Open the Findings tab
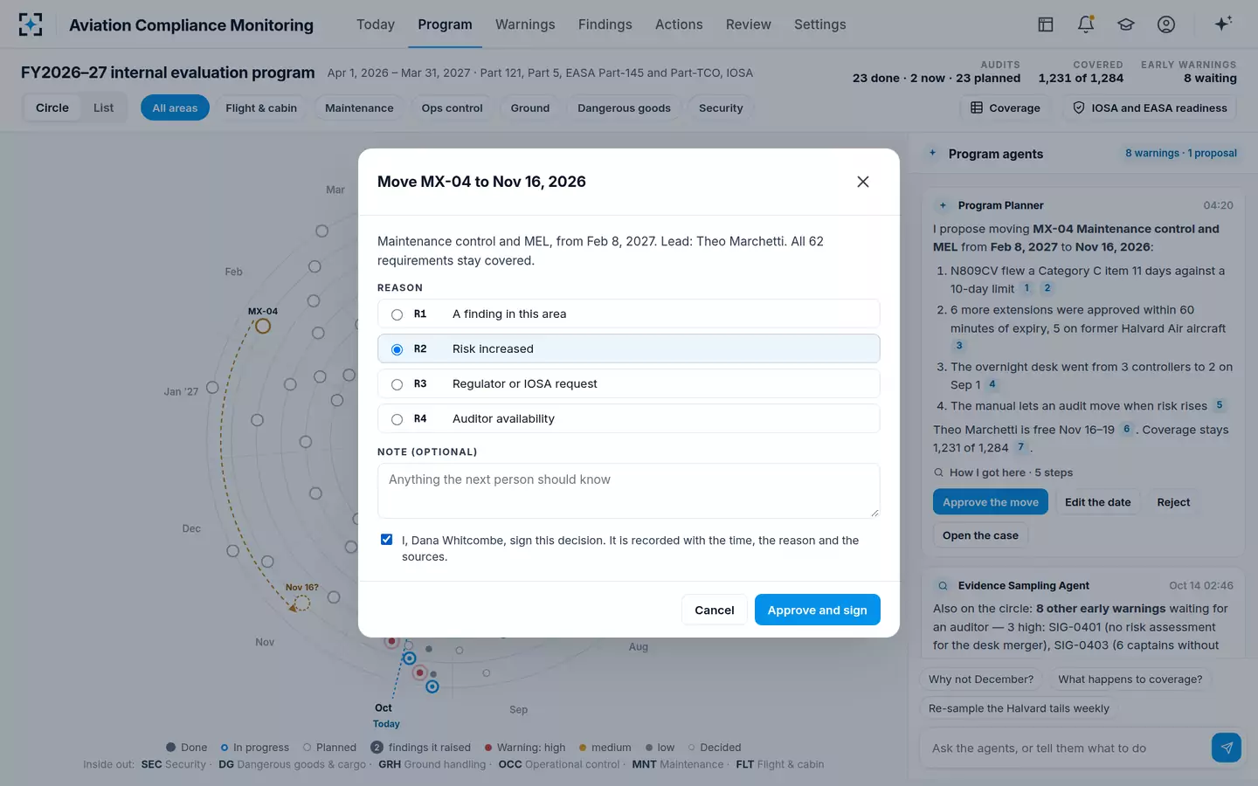This screenshot has height=786, width=1258. 605,24
